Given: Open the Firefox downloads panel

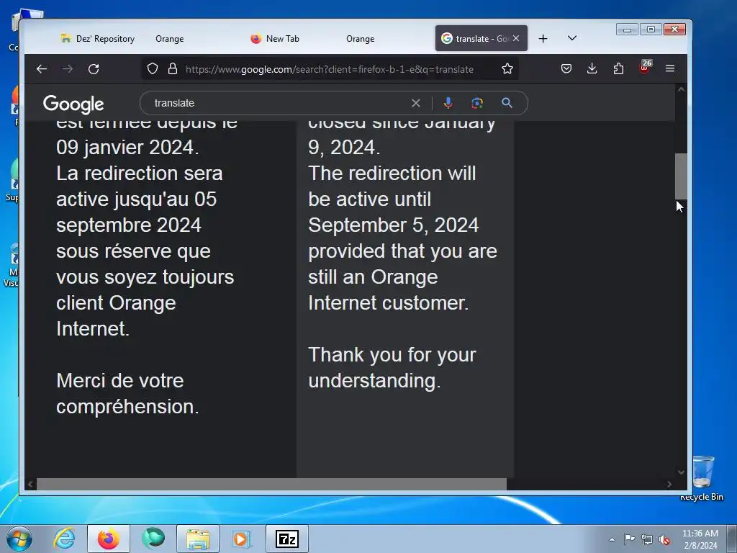Looking at the screenshot, I should (592, 68).
